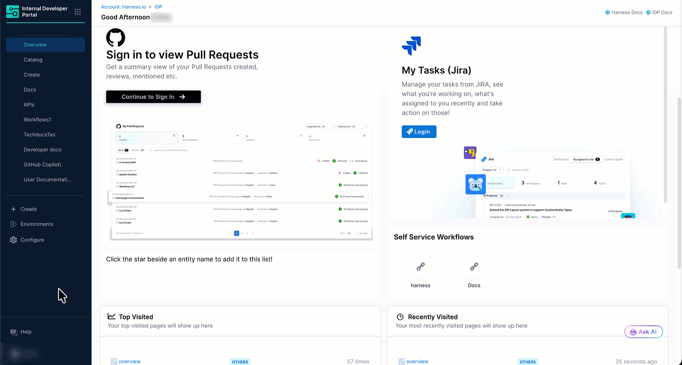This screenshot has width=682, height=365.
Task: Click the Account: Harness.io breadcrumb
Action: 123,7
